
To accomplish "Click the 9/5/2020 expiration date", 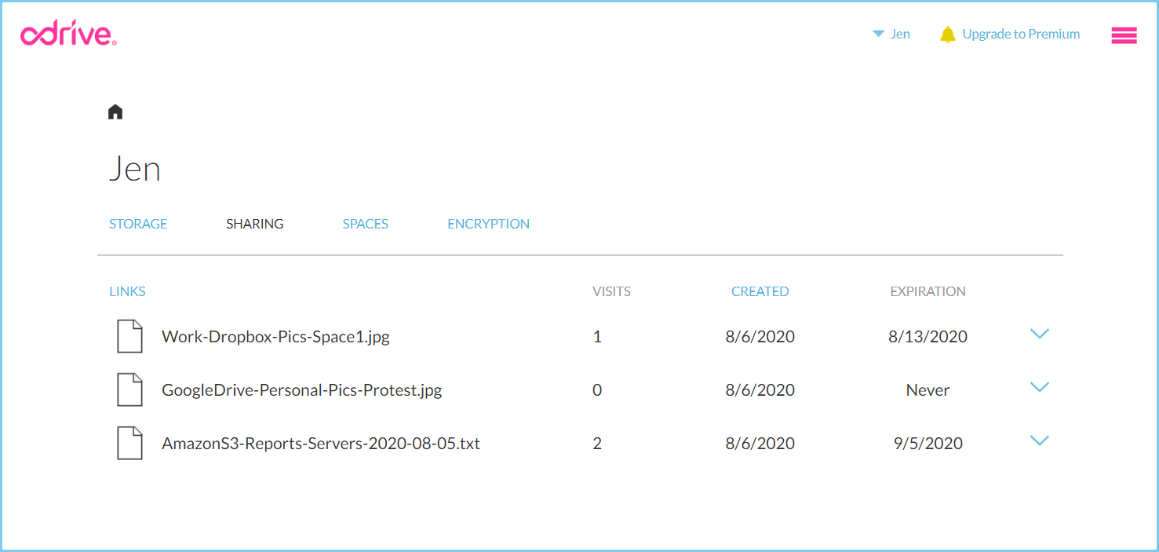I will tap(928, 444).
